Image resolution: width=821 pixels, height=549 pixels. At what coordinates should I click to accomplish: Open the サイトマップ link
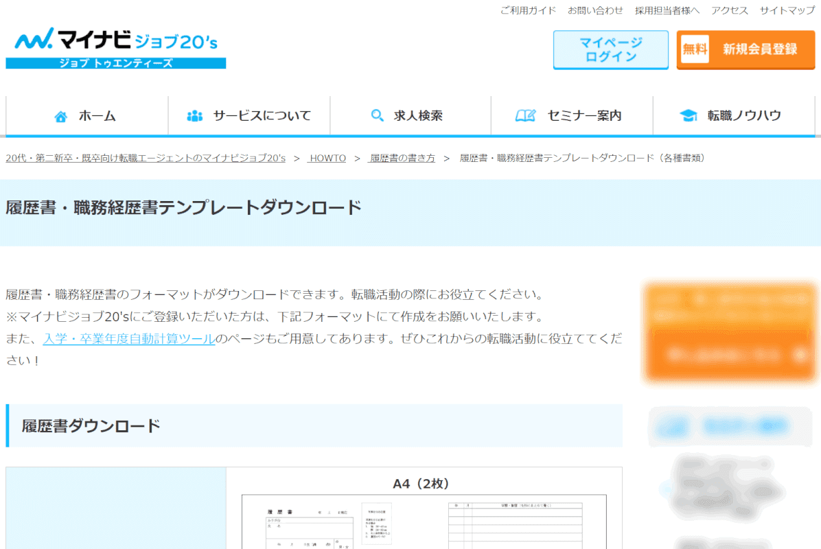point(787,10)
